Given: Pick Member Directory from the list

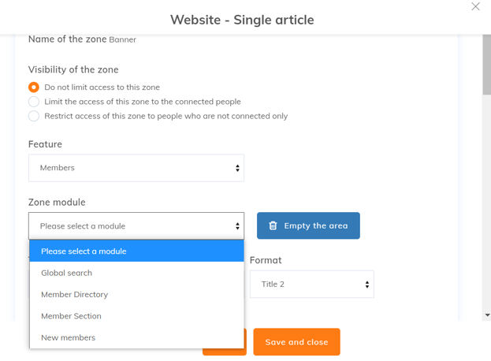Looking at the screenshot, I should pyautogui.click(x=75, y=294).
